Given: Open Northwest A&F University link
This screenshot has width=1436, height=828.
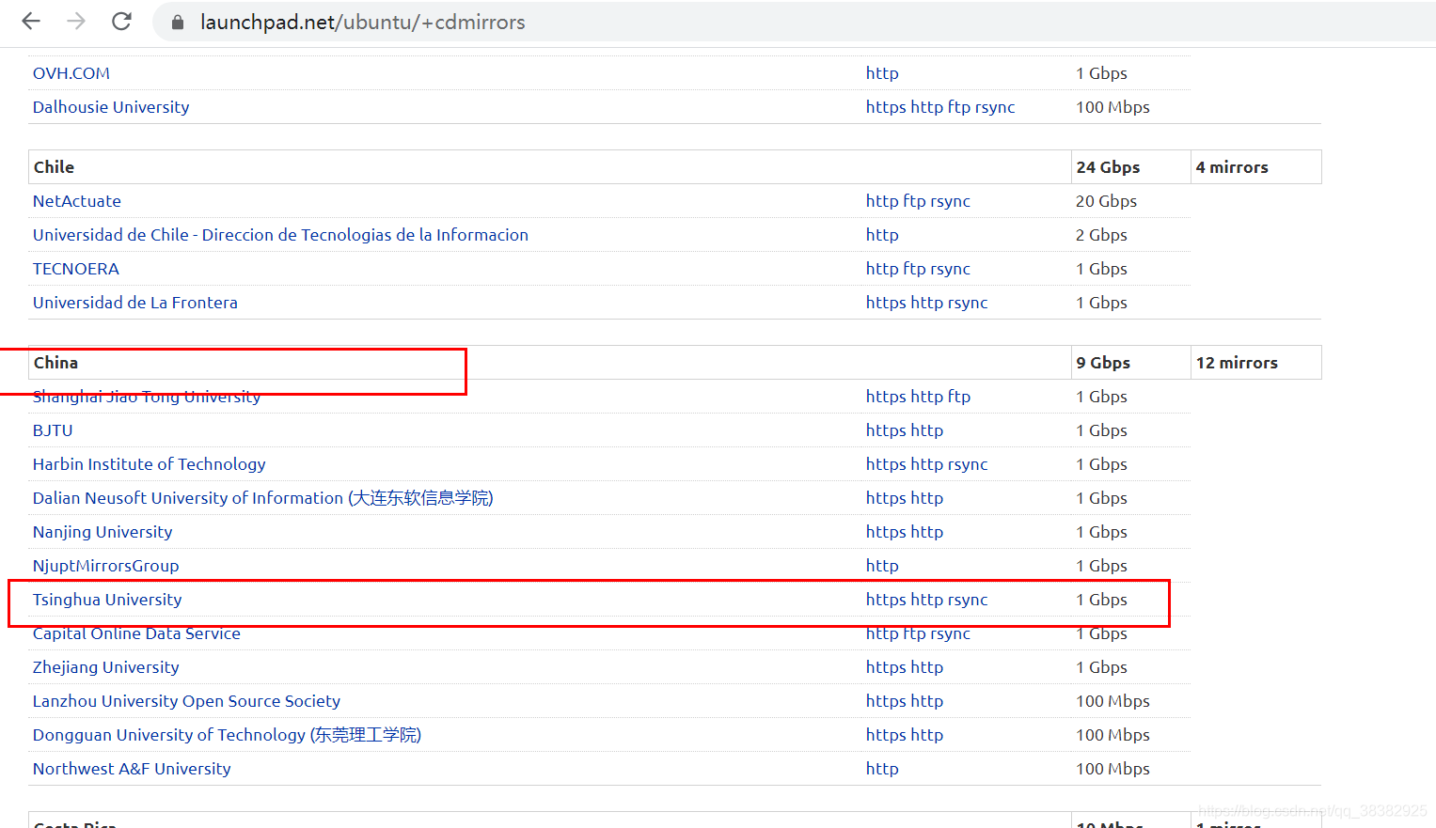Looking at the screenshot, I should [x=132, y=769].
